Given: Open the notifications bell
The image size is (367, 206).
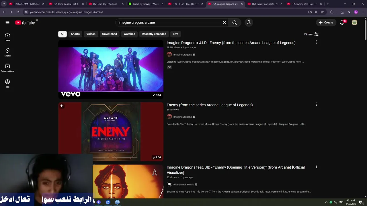Looking at the screenshot, I should (342, 23).
